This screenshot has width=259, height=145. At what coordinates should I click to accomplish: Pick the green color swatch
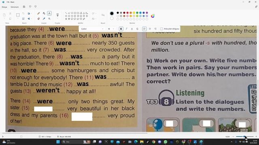(x=137, y=12)
